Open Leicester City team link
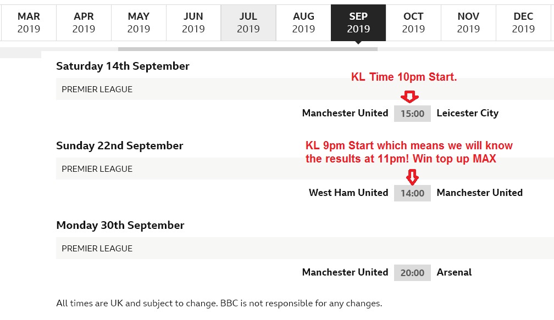Viewport: 554px width, 320px height. tap(467, 113)
